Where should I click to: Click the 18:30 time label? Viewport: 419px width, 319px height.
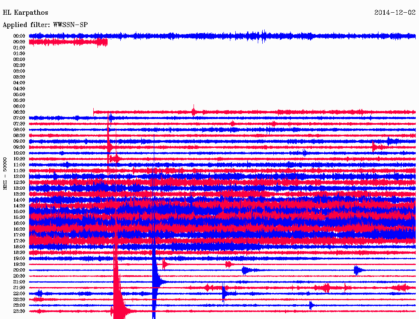pyautogui.click(x=19, y=253)
